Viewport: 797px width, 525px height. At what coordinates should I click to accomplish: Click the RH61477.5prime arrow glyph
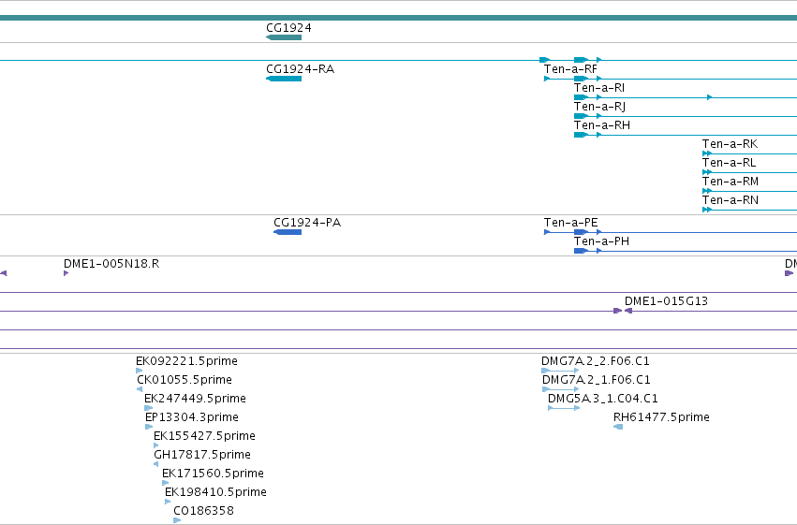click(618, 427)
